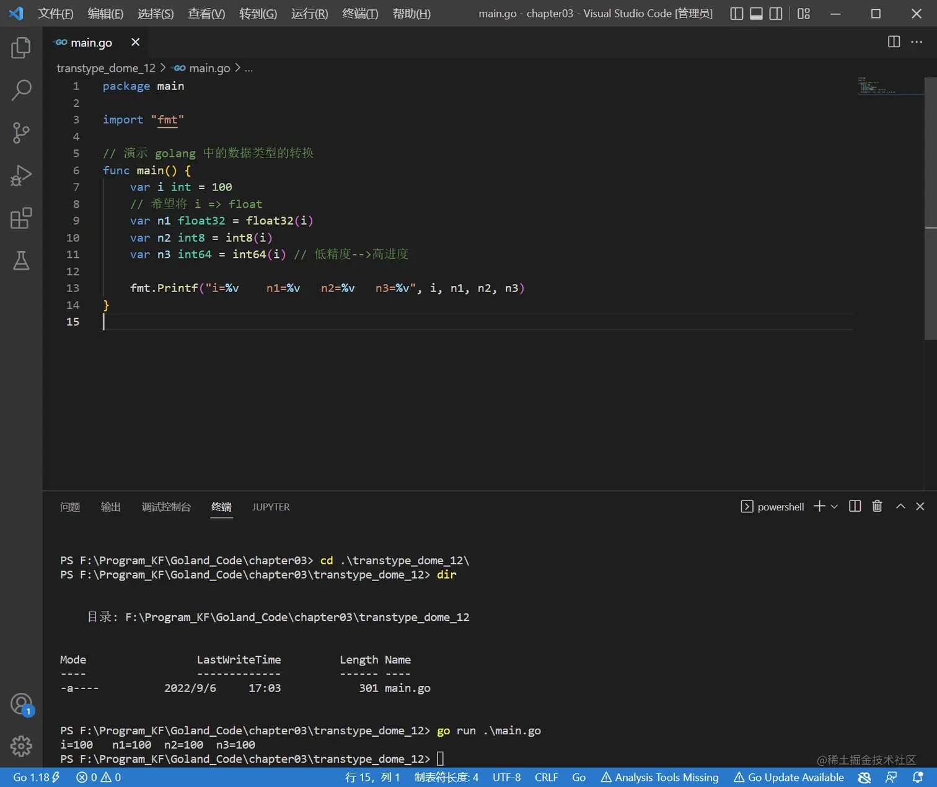Split the terminal panel
937x787 pixels.
point(855,506)
